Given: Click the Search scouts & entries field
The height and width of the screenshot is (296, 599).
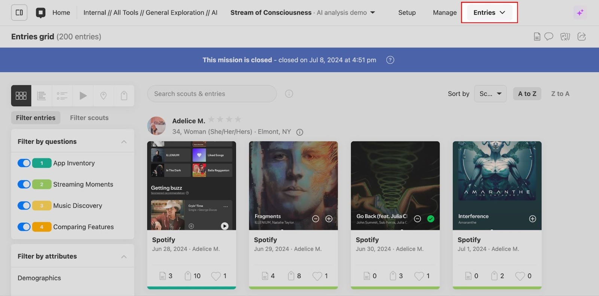Looking at the screenshot, I should point(212,94).
